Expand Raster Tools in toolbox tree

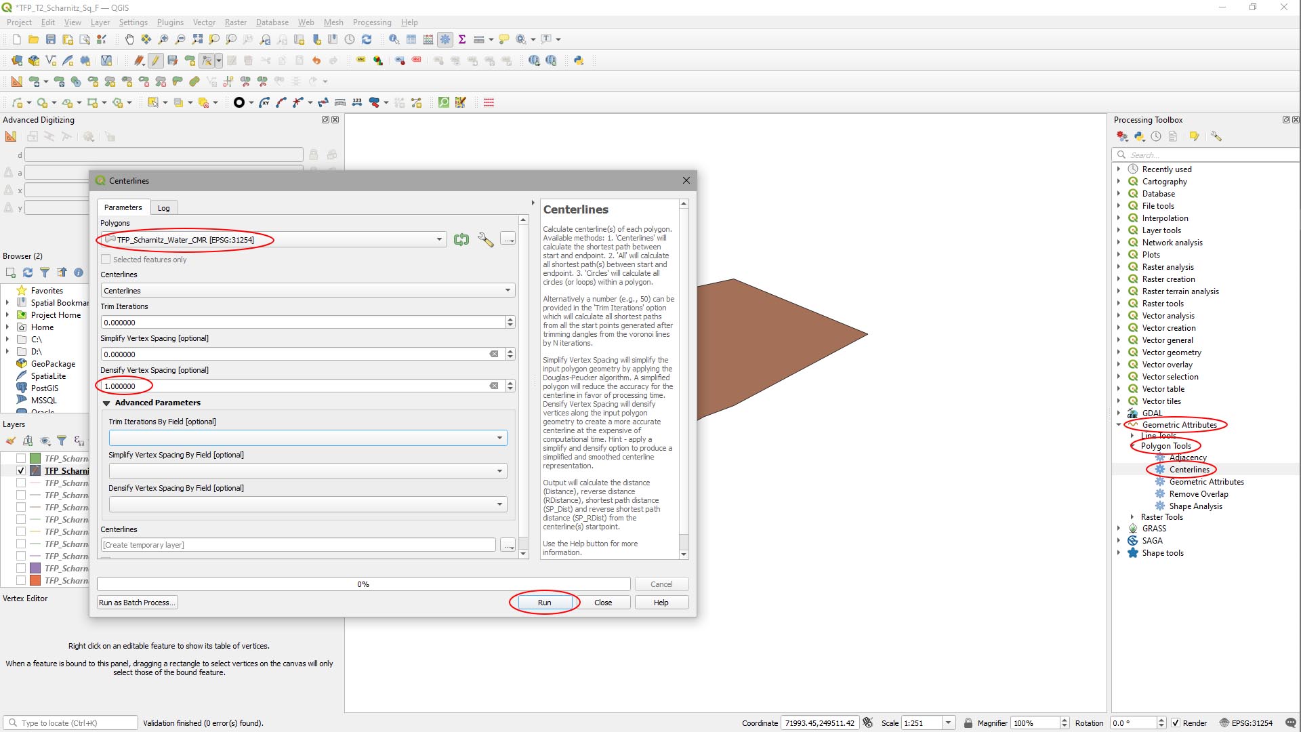(x=1132, y=517)
